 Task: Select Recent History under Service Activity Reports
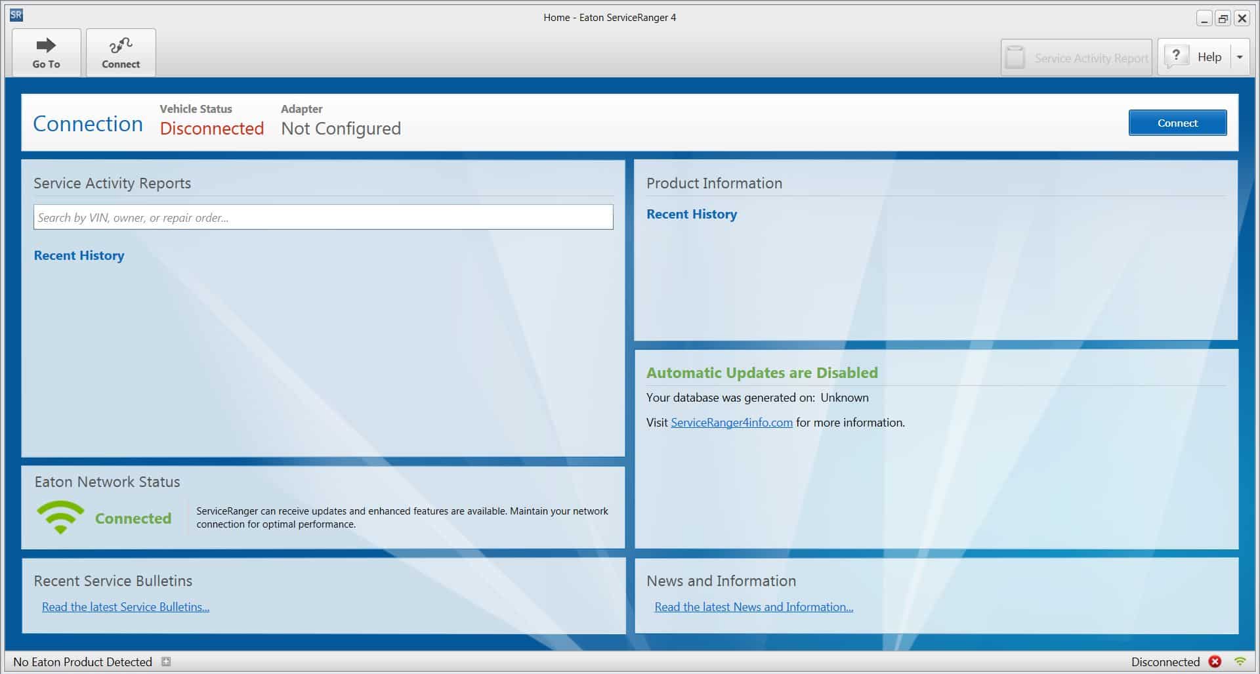tap(79, 255)
